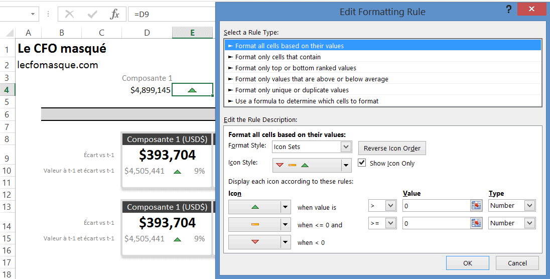Select 'Use a formula to determine' rule type

click(x=307, y=101)
